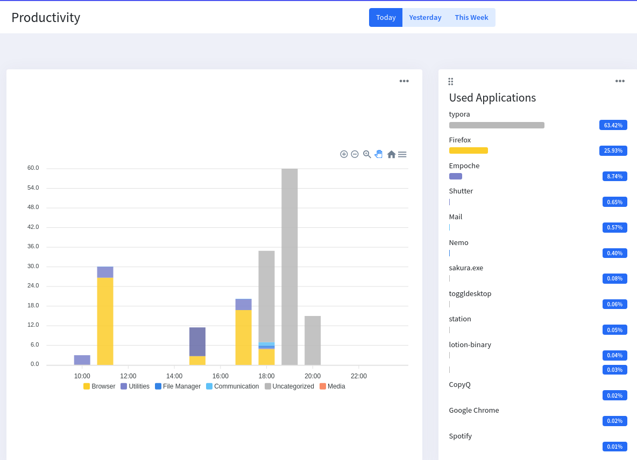
Task: Switch to the Today tab
Action: coord(386,17)
